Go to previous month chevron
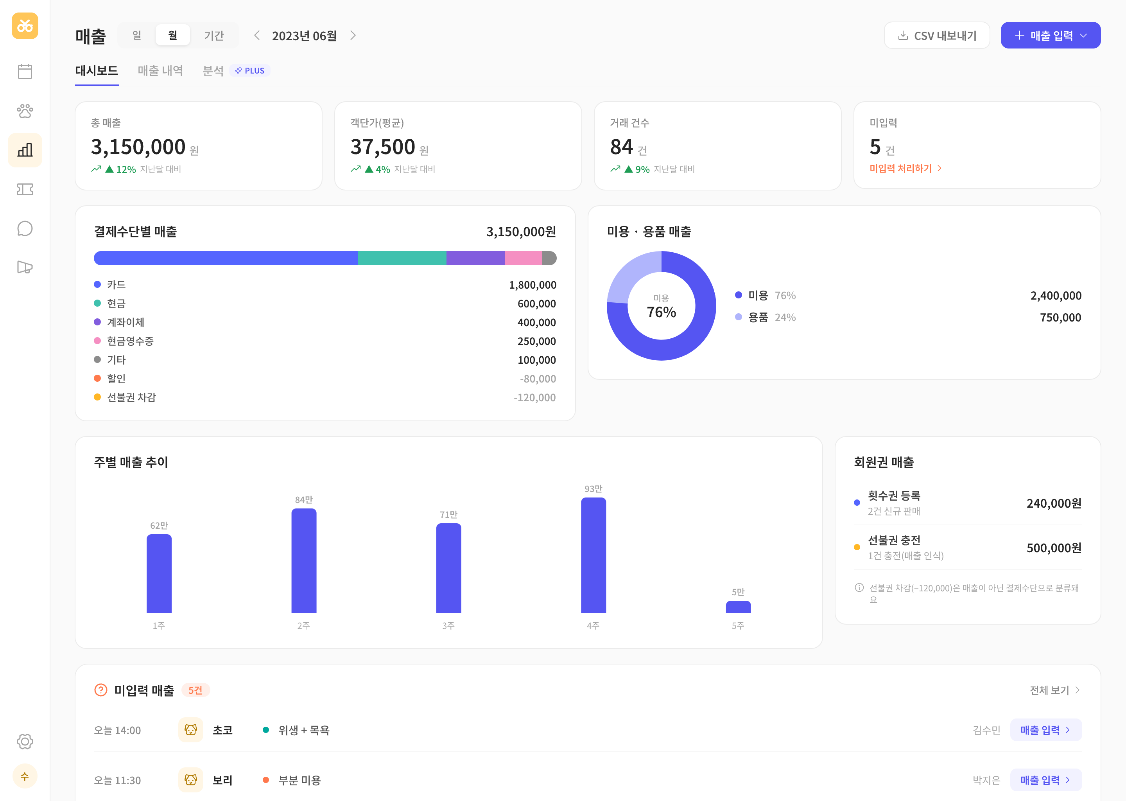The image size is (1126, 801). [256, 35]
